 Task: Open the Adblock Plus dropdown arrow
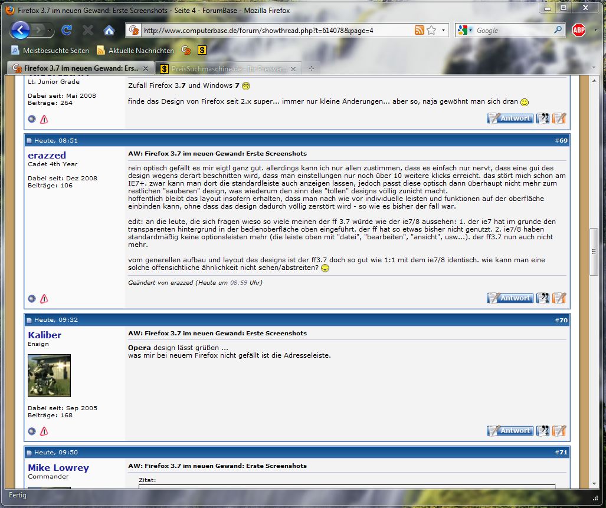click(595, 30)
